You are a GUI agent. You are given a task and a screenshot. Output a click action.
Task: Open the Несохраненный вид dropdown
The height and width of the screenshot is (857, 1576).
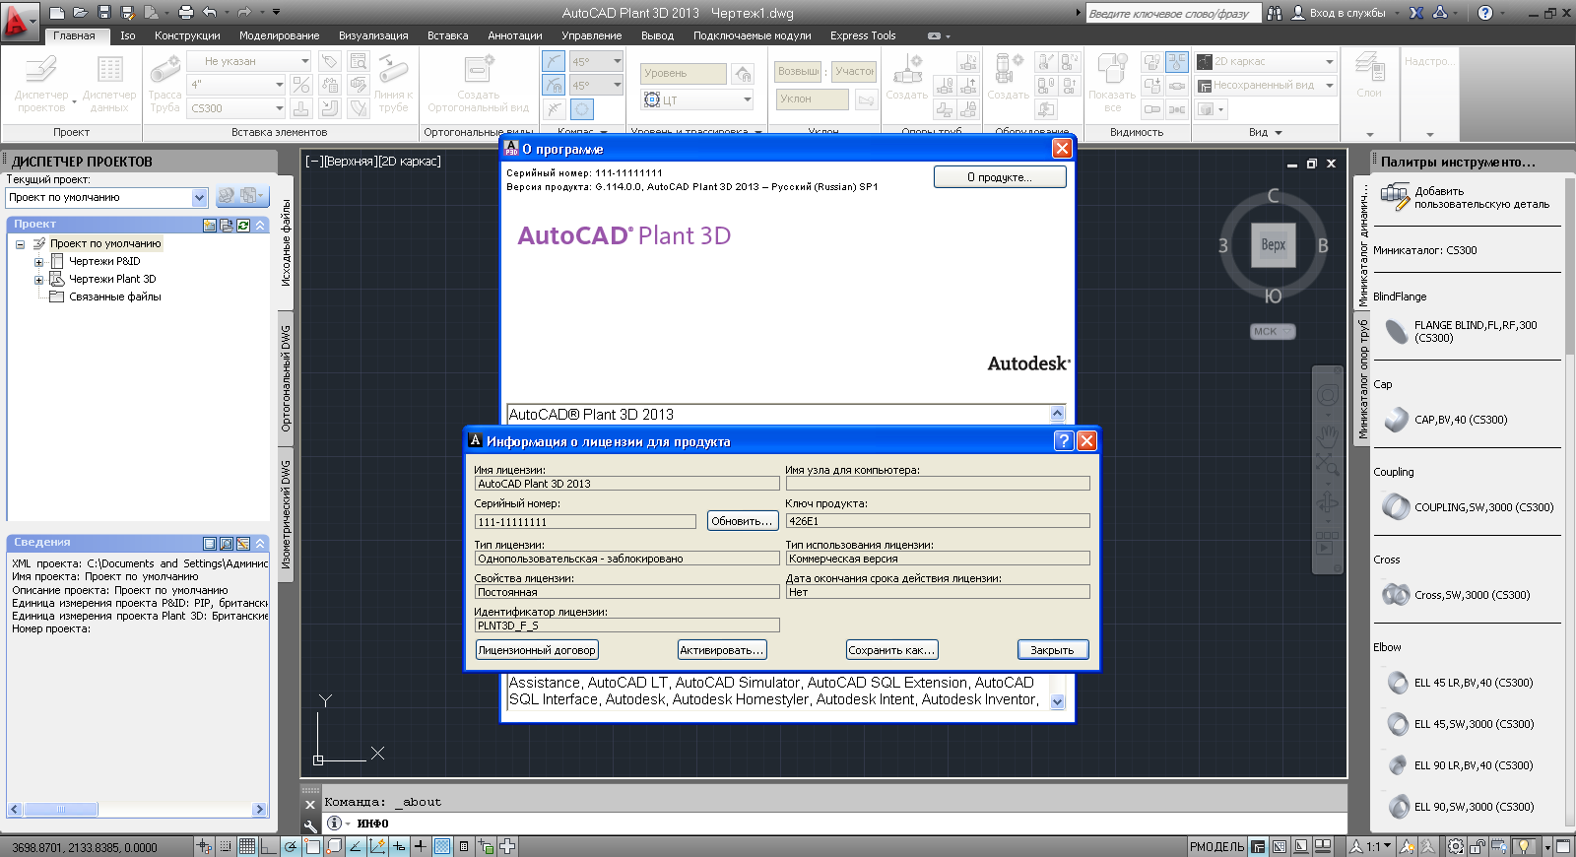[1266, 86]
